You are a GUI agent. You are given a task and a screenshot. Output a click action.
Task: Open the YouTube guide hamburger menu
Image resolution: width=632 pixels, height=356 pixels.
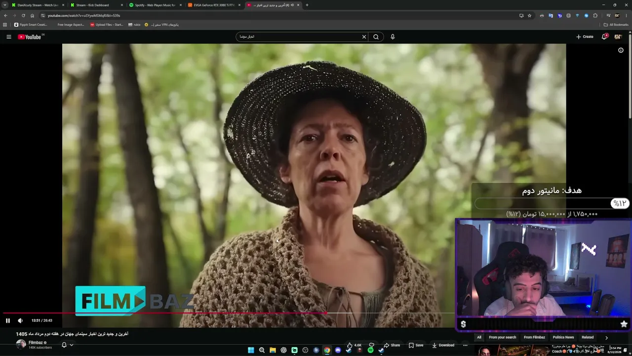8,37
